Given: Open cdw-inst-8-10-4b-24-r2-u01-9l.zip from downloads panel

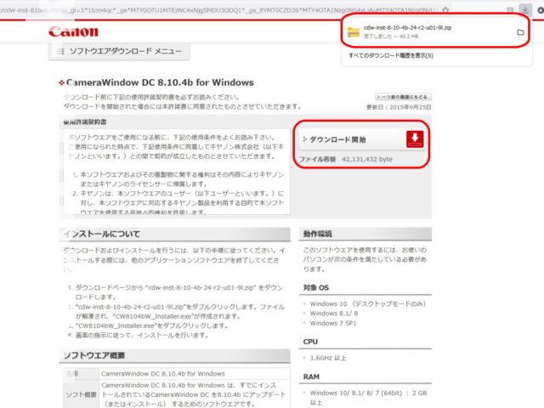Looking at the screenshot, I should click(410, 30).
